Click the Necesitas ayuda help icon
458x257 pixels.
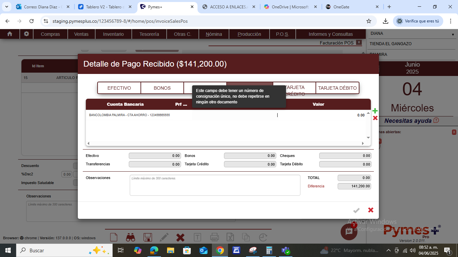(x=436, y=120)
